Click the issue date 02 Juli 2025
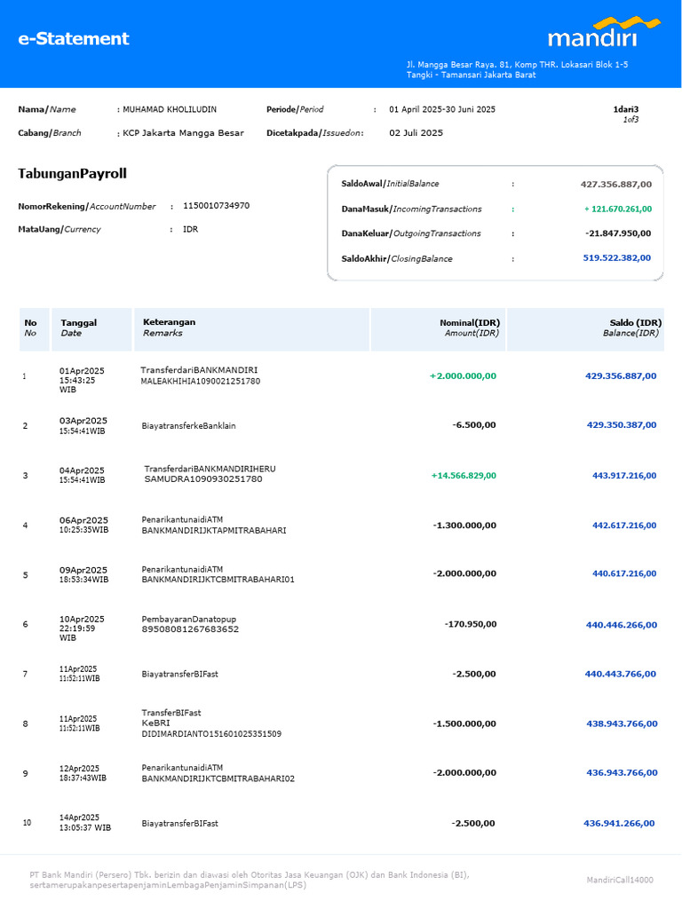 [x=416, y=133]
